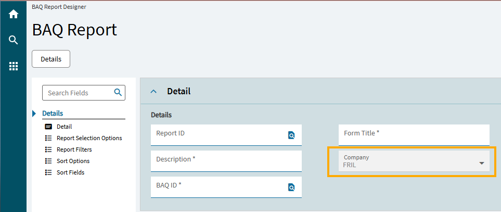Open the Company dropdown
This screenshot has width=501, height=212.
click(x=481, y=163)
